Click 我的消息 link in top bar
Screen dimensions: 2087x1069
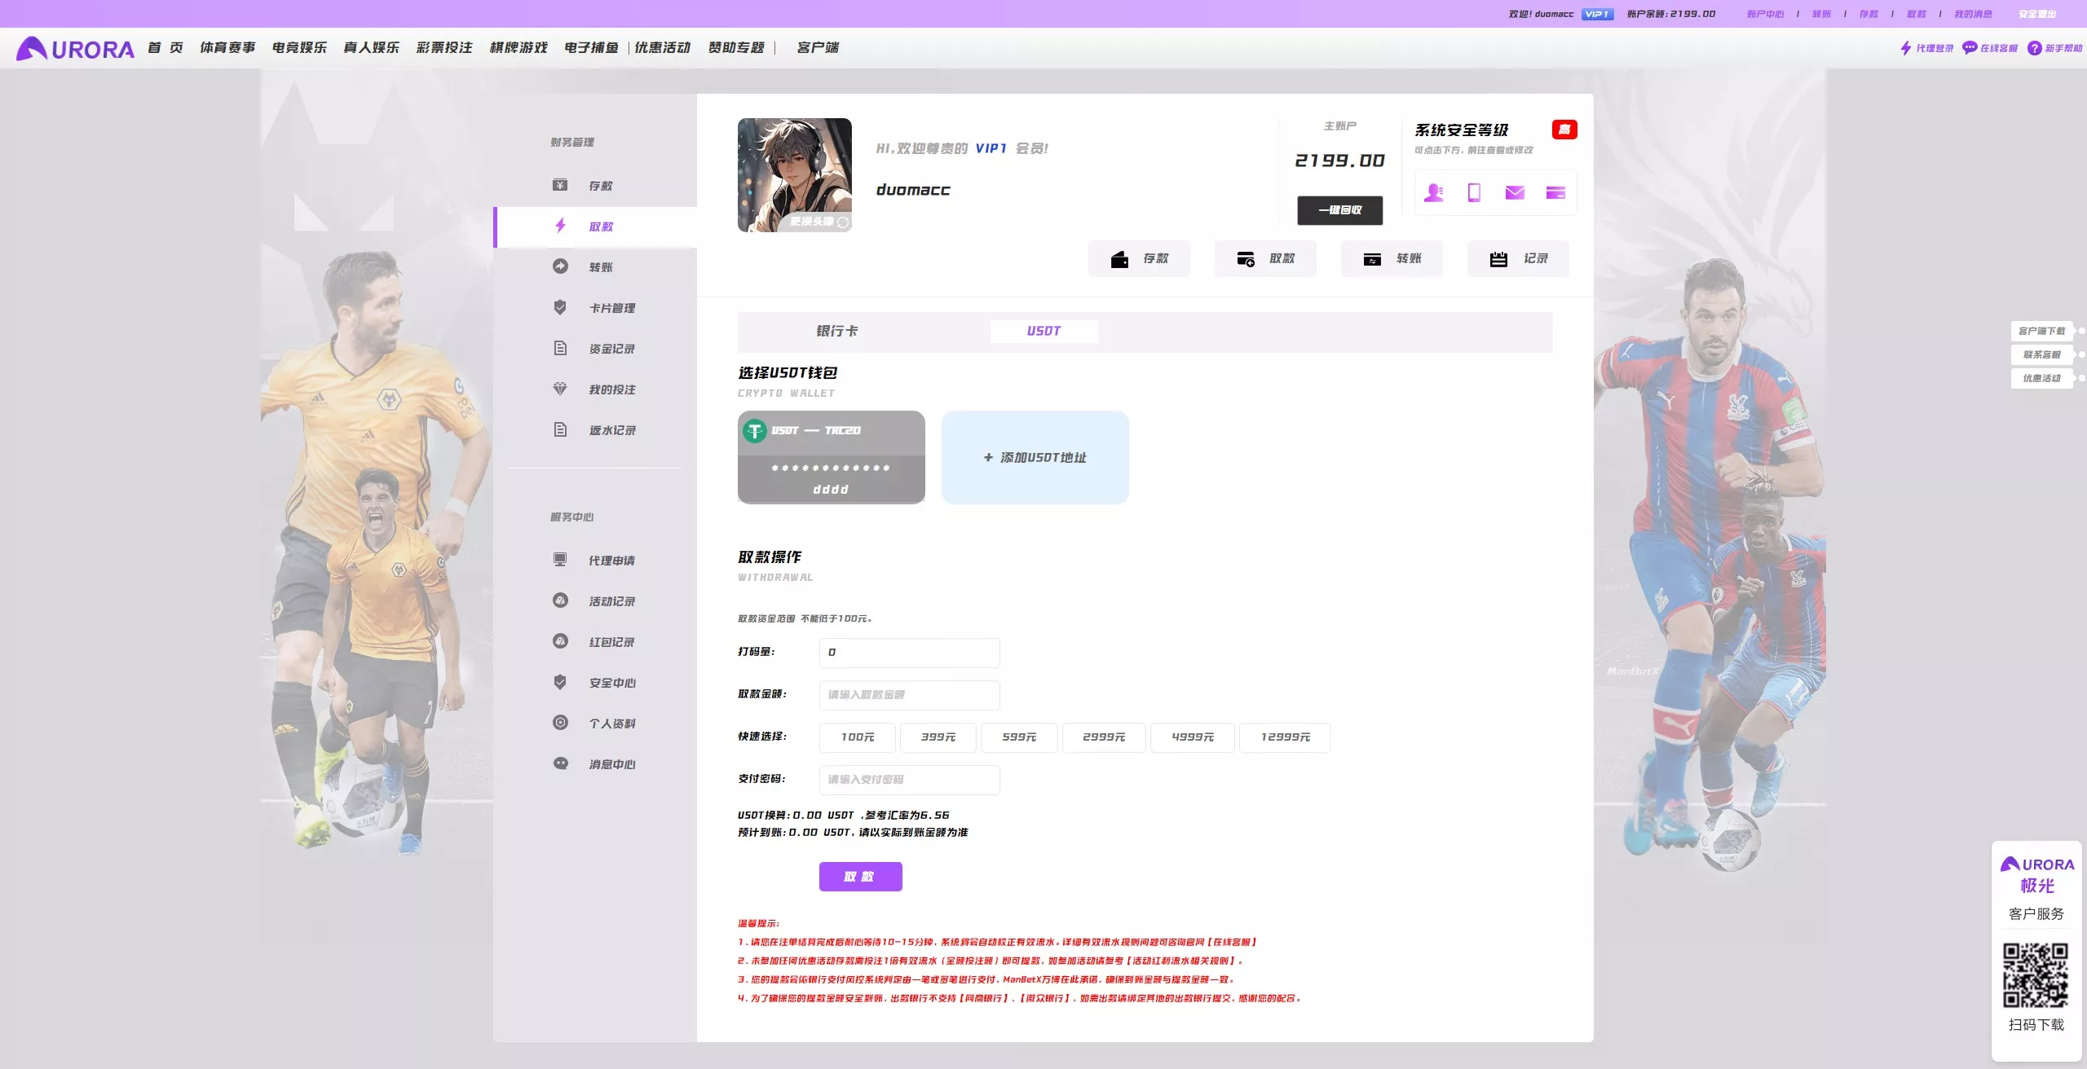tap(1973, 14)
